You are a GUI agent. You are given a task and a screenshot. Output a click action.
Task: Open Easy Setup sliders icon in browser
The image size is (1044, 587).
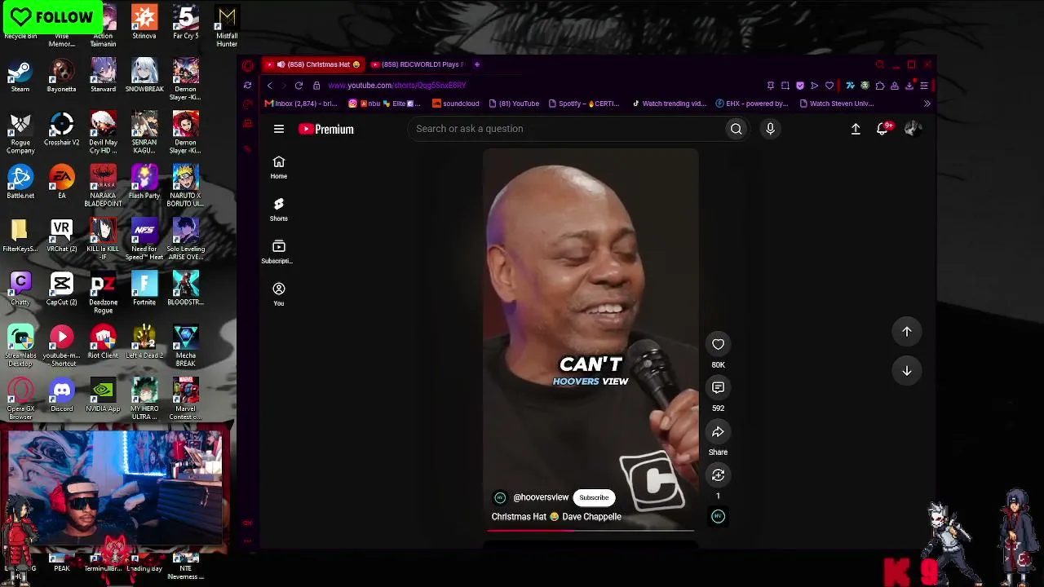[924, 86]
